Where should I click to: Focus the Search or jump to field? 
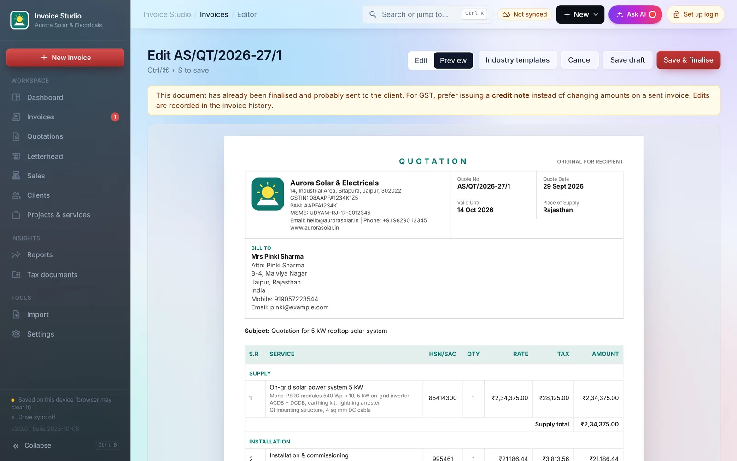point(427,14)
